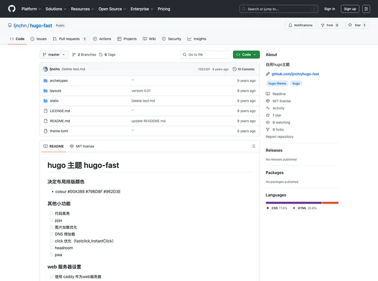Star the hugo-fast repository
The width and height of the screenshot is (378, 281).
(357, 25)
